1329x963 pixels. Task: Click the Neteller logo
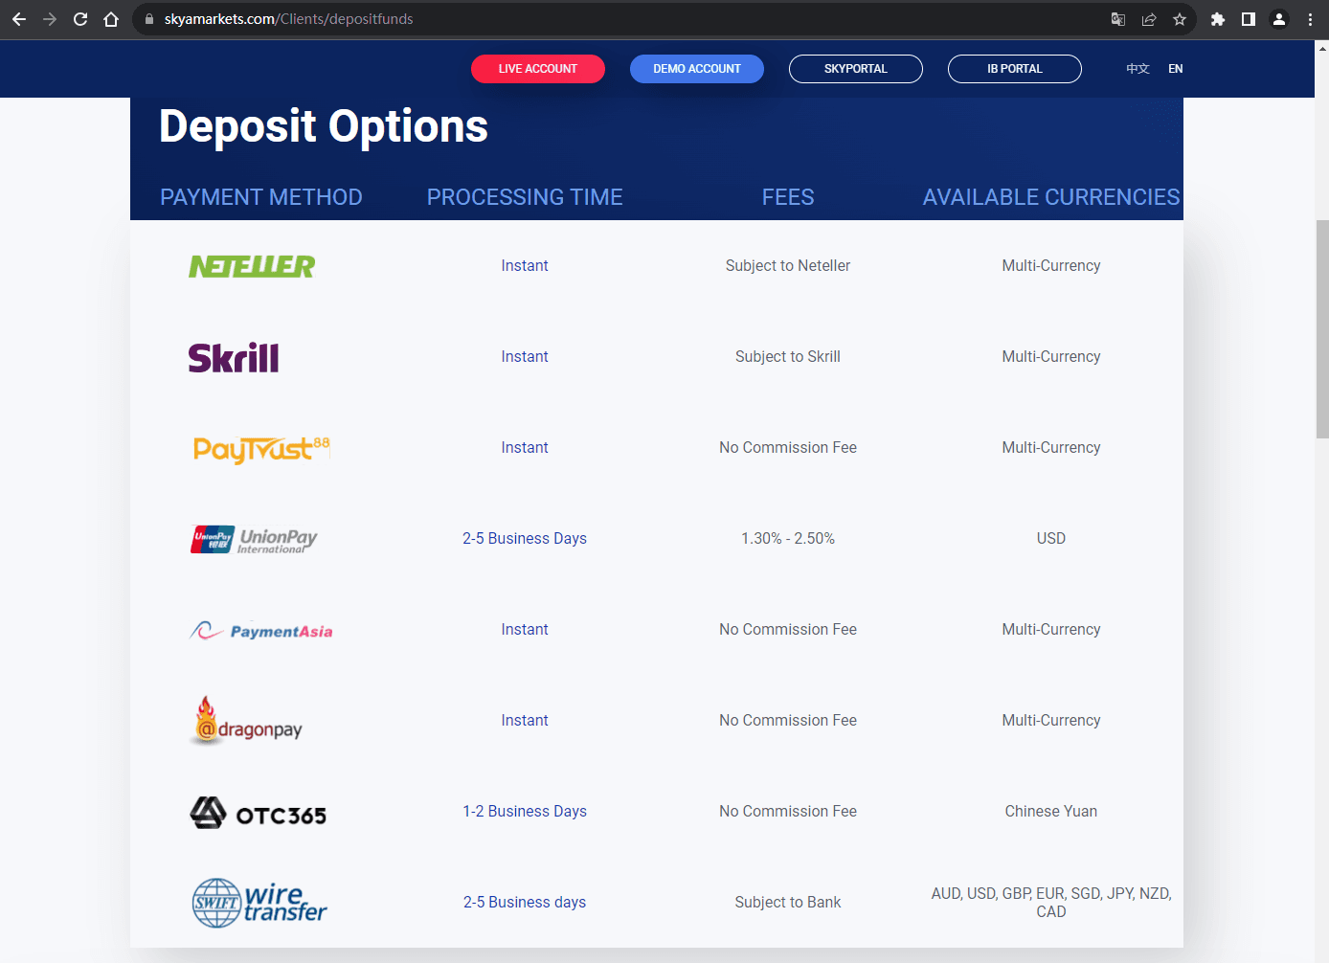point(252,266)
